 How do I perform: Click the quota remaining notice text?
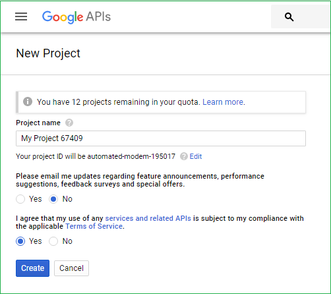click(119, 102)
